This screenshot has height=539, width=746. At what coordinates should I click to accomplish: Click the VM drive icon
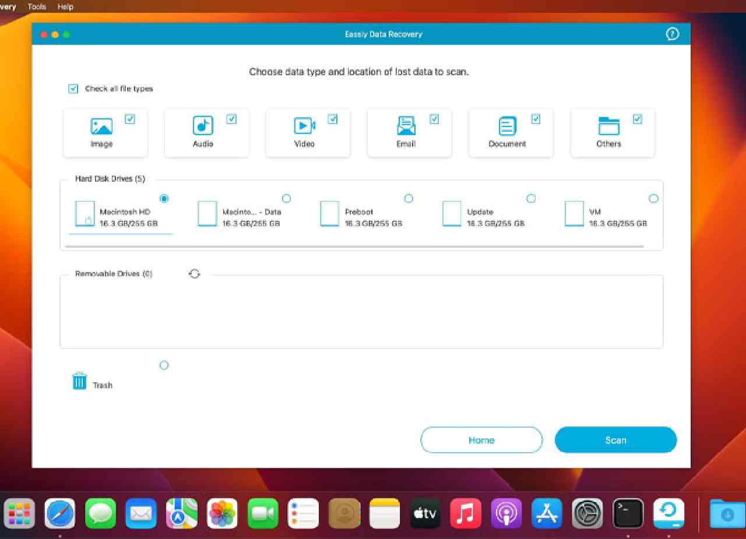click(575, 214)
